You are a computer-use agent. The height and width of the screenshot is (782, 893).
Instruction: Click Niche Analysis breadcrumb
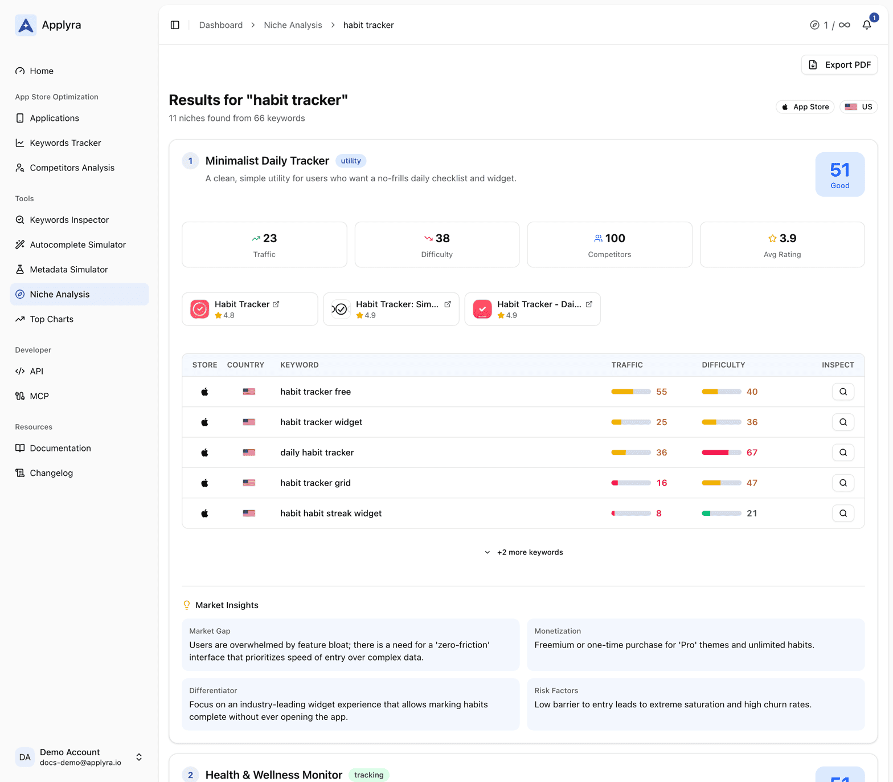293,25
